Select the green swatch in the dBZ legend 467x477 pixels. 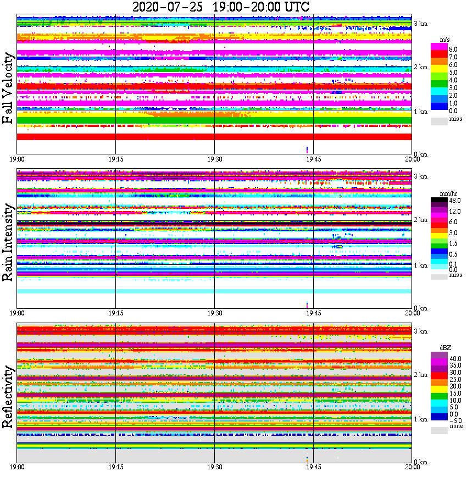click(x=439, y=396)
